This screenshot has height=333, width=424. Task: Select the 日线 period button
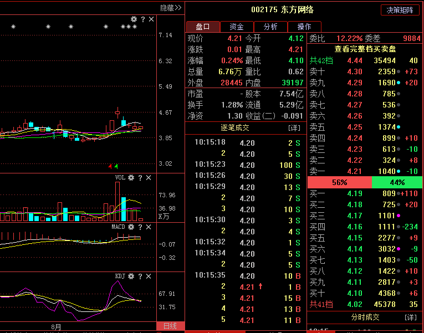[170, 326]
